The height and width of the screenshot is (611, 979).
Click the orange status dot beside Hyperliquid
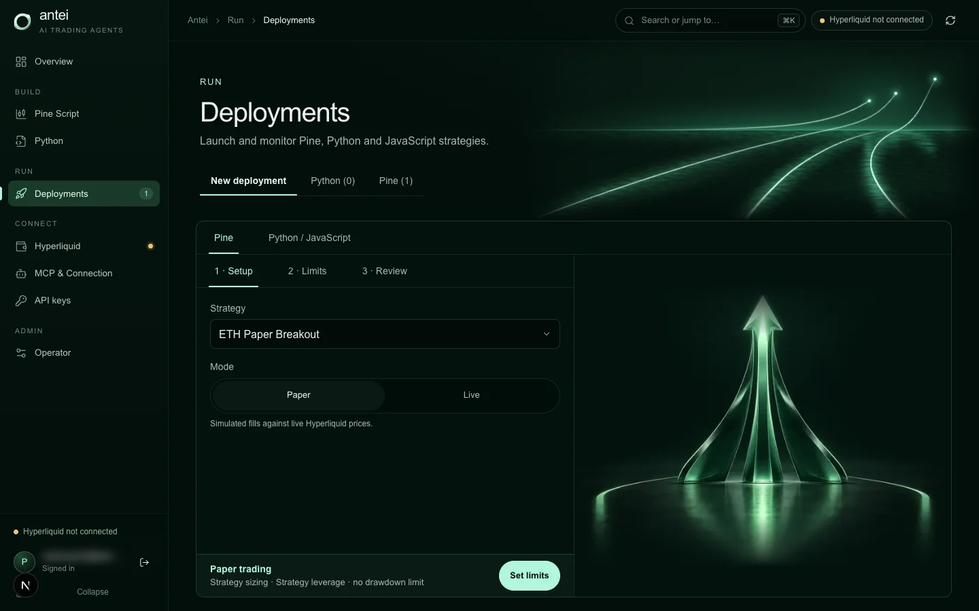tap(150, 246)
